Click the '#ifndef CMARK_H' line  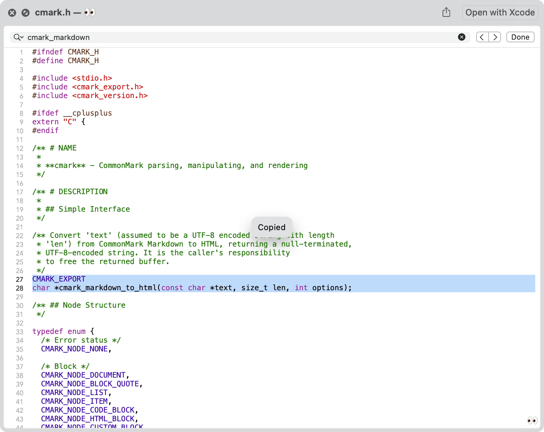click(65, 52)
